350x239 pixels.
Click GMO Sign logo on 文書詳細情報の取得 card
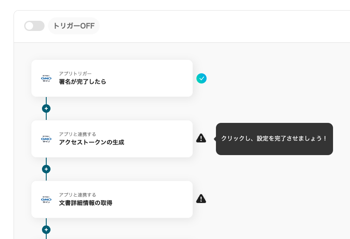click(x=46, y=200)
